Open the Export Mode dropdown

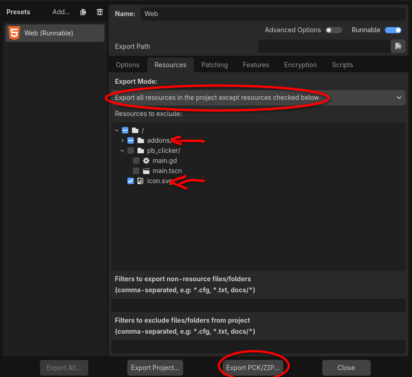[x=258, y=98]
